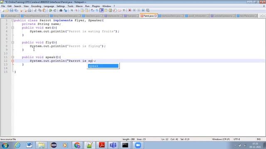Screen dimensions: 266x149
Task: Switch to the Flyer.java tab
Action: point(131,16)
